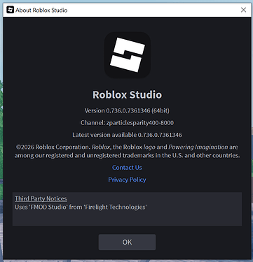Click the 'Channel: zparticlesparity400-8000' text

(127, 123)
